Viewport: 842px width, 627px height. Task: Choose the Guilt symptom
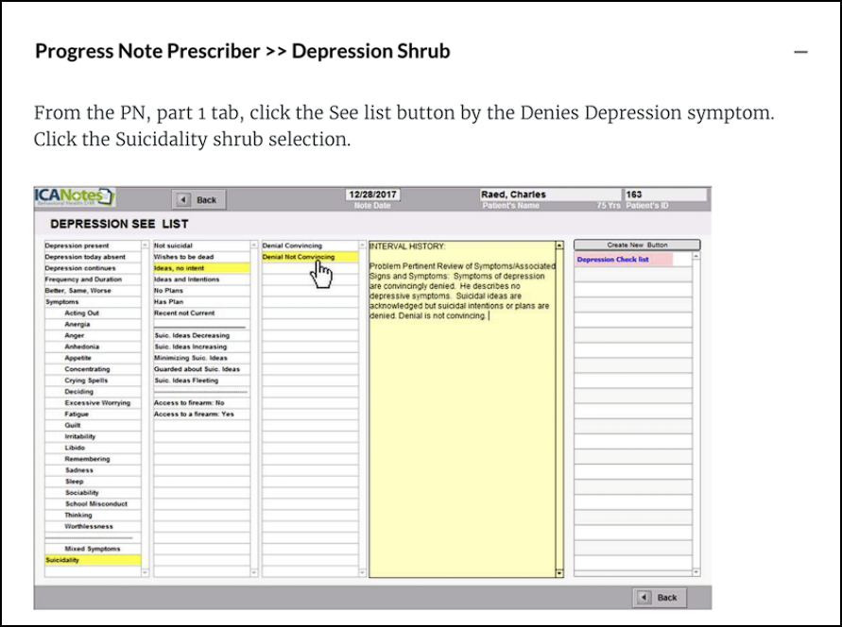(x=93, y=425)
